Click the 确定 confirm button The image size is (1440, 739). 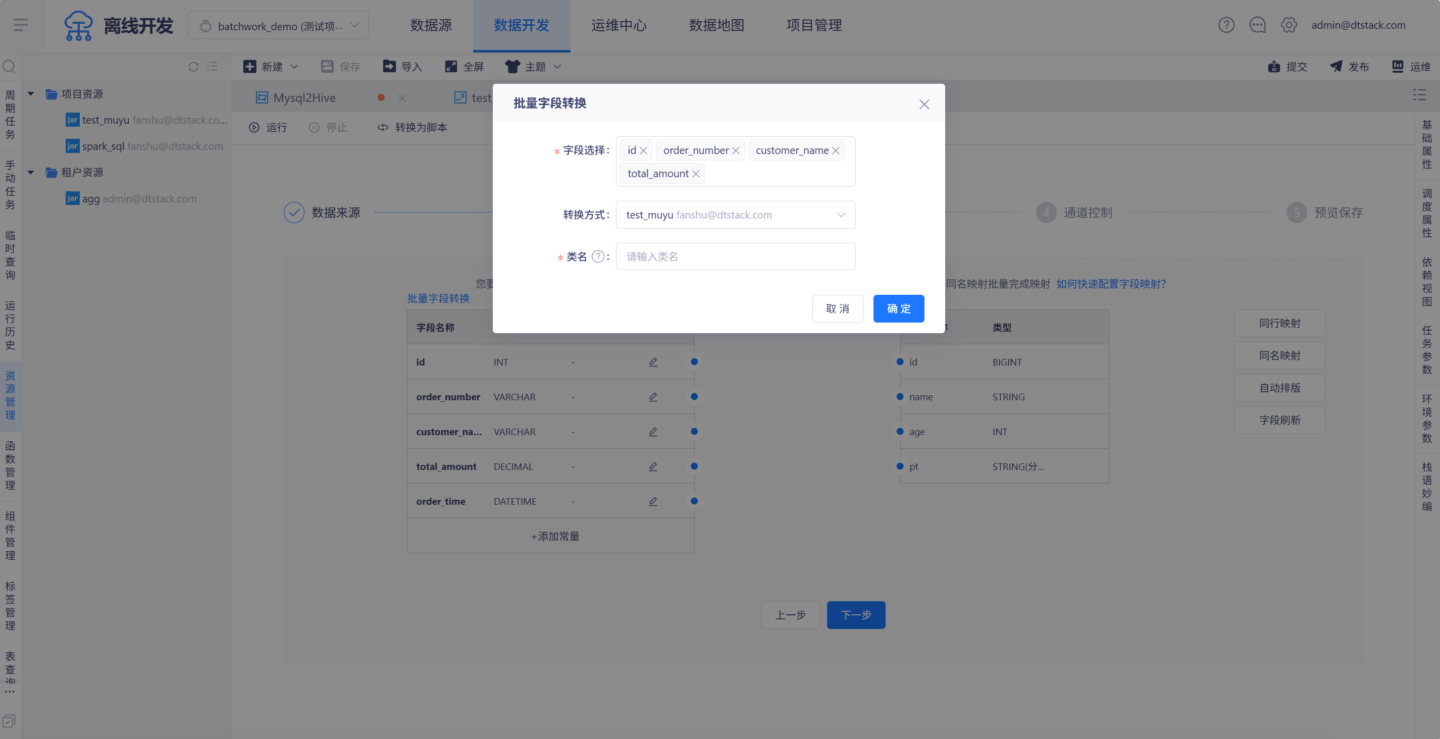898,308
